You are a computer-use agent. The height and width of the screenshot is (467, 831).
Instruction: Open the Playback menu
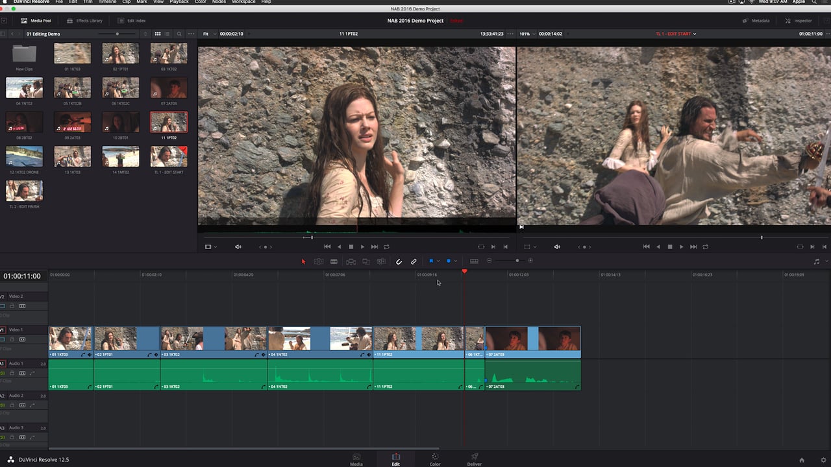[x=179, y=2]
